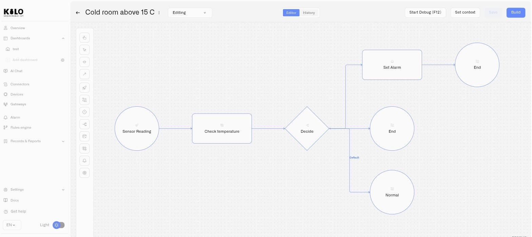Add a transform settings node from toolbar
The width and height of the screenshot is (532, 237).
[84, 100]
